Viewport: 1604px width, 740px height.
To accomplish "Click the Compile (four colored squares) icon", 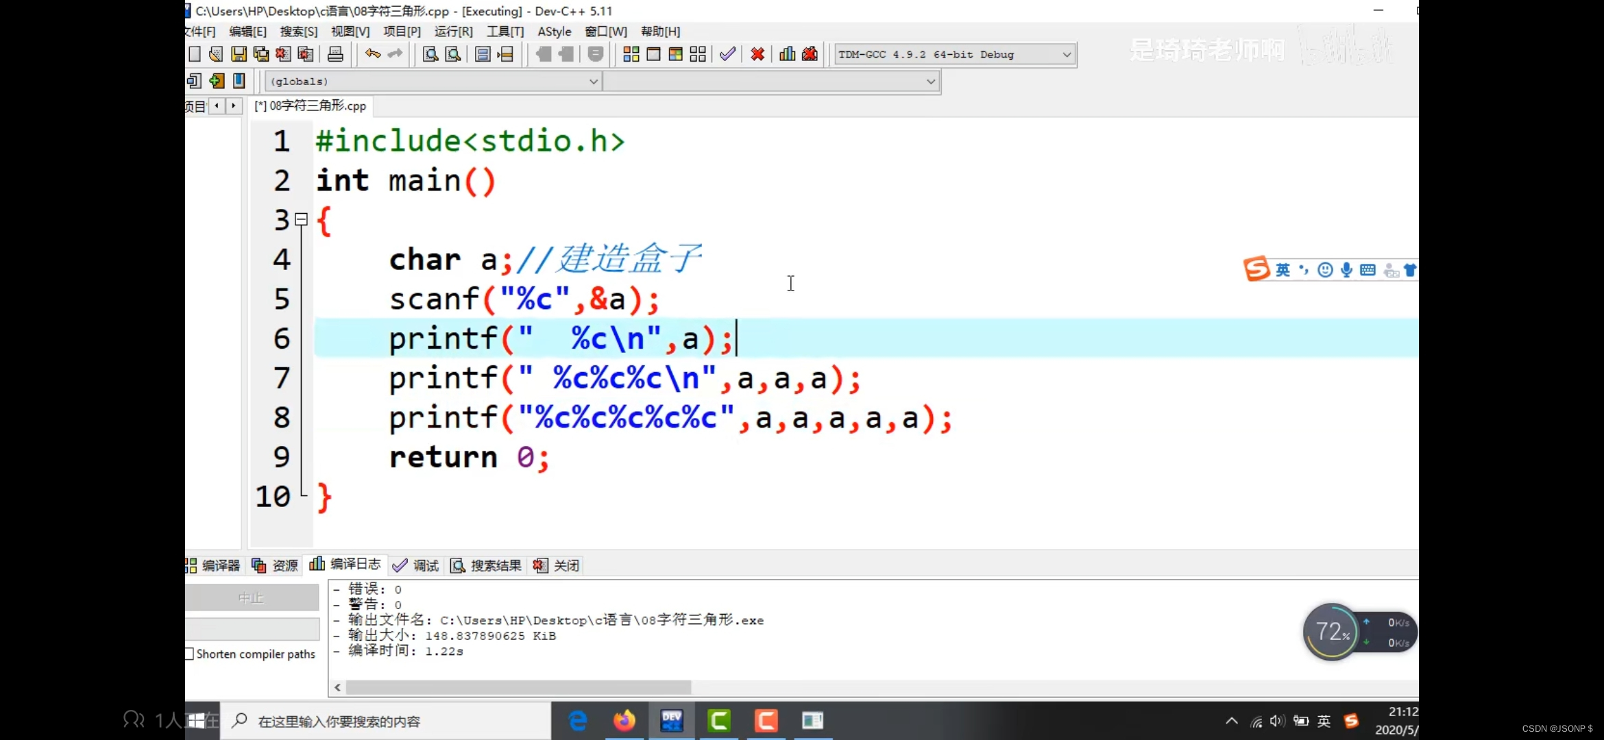I will [x=631, y=54].
